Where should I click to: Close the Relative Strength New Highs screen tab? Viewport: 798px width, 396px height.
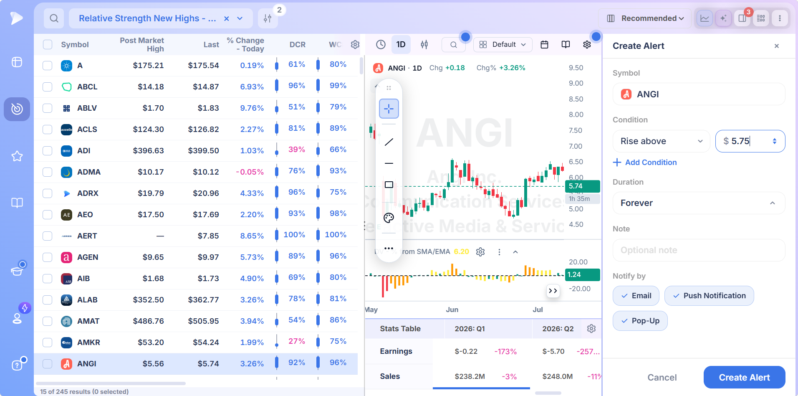226,18
